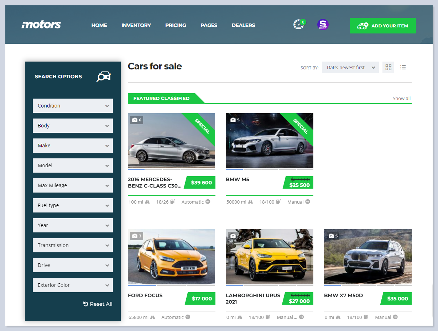Click the compare speedometer icon in header

[298, 25]
